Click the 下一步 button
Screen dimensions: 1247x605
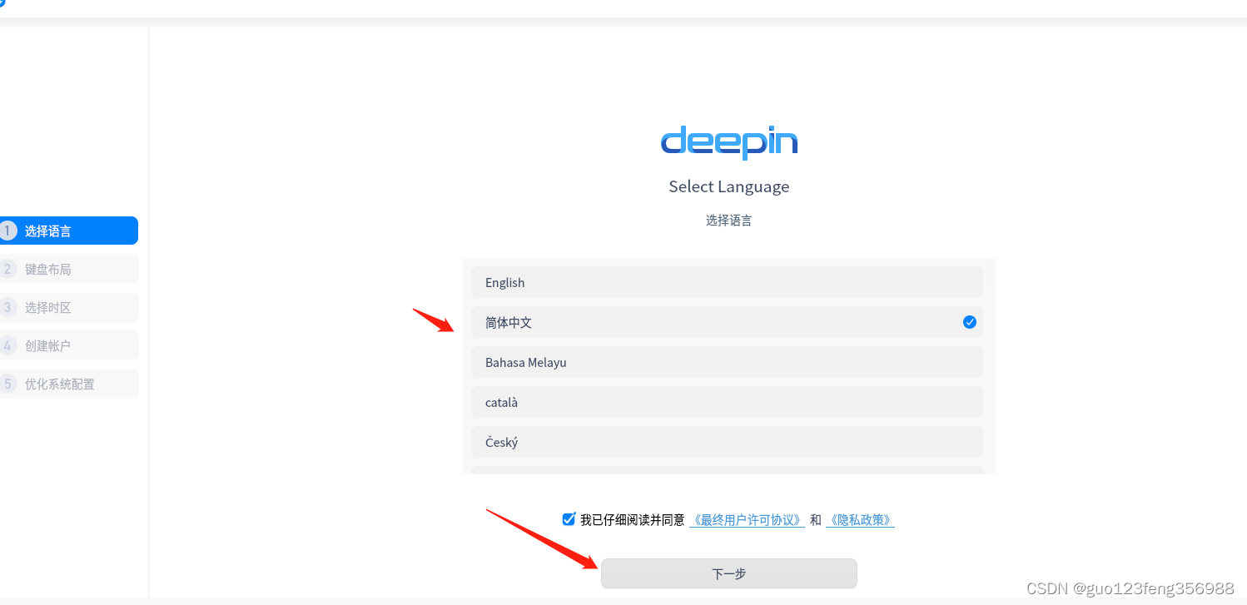coord(729,573)
